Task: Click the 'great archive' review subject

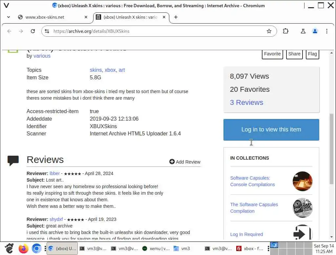Action: (59, 226)
